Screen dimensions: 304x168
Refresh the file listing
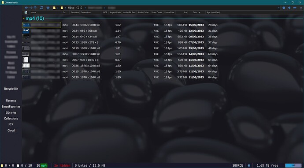click(41, 8)
